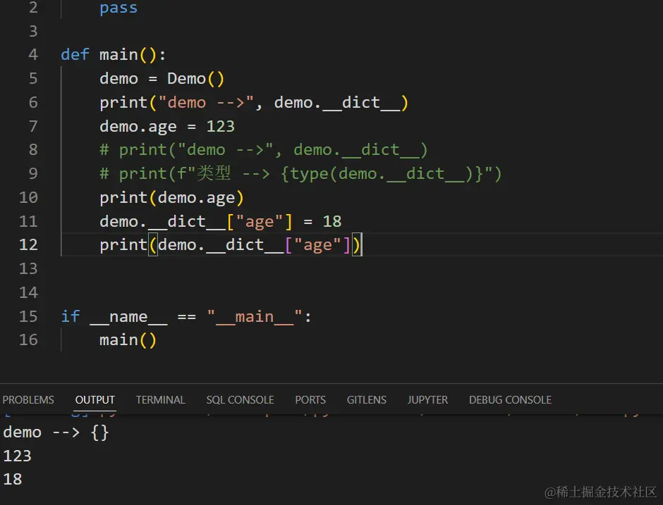Switch to the DEBUG CONSOLE tab
This screenshot has width=663, height=505.
tap(510, 399)
